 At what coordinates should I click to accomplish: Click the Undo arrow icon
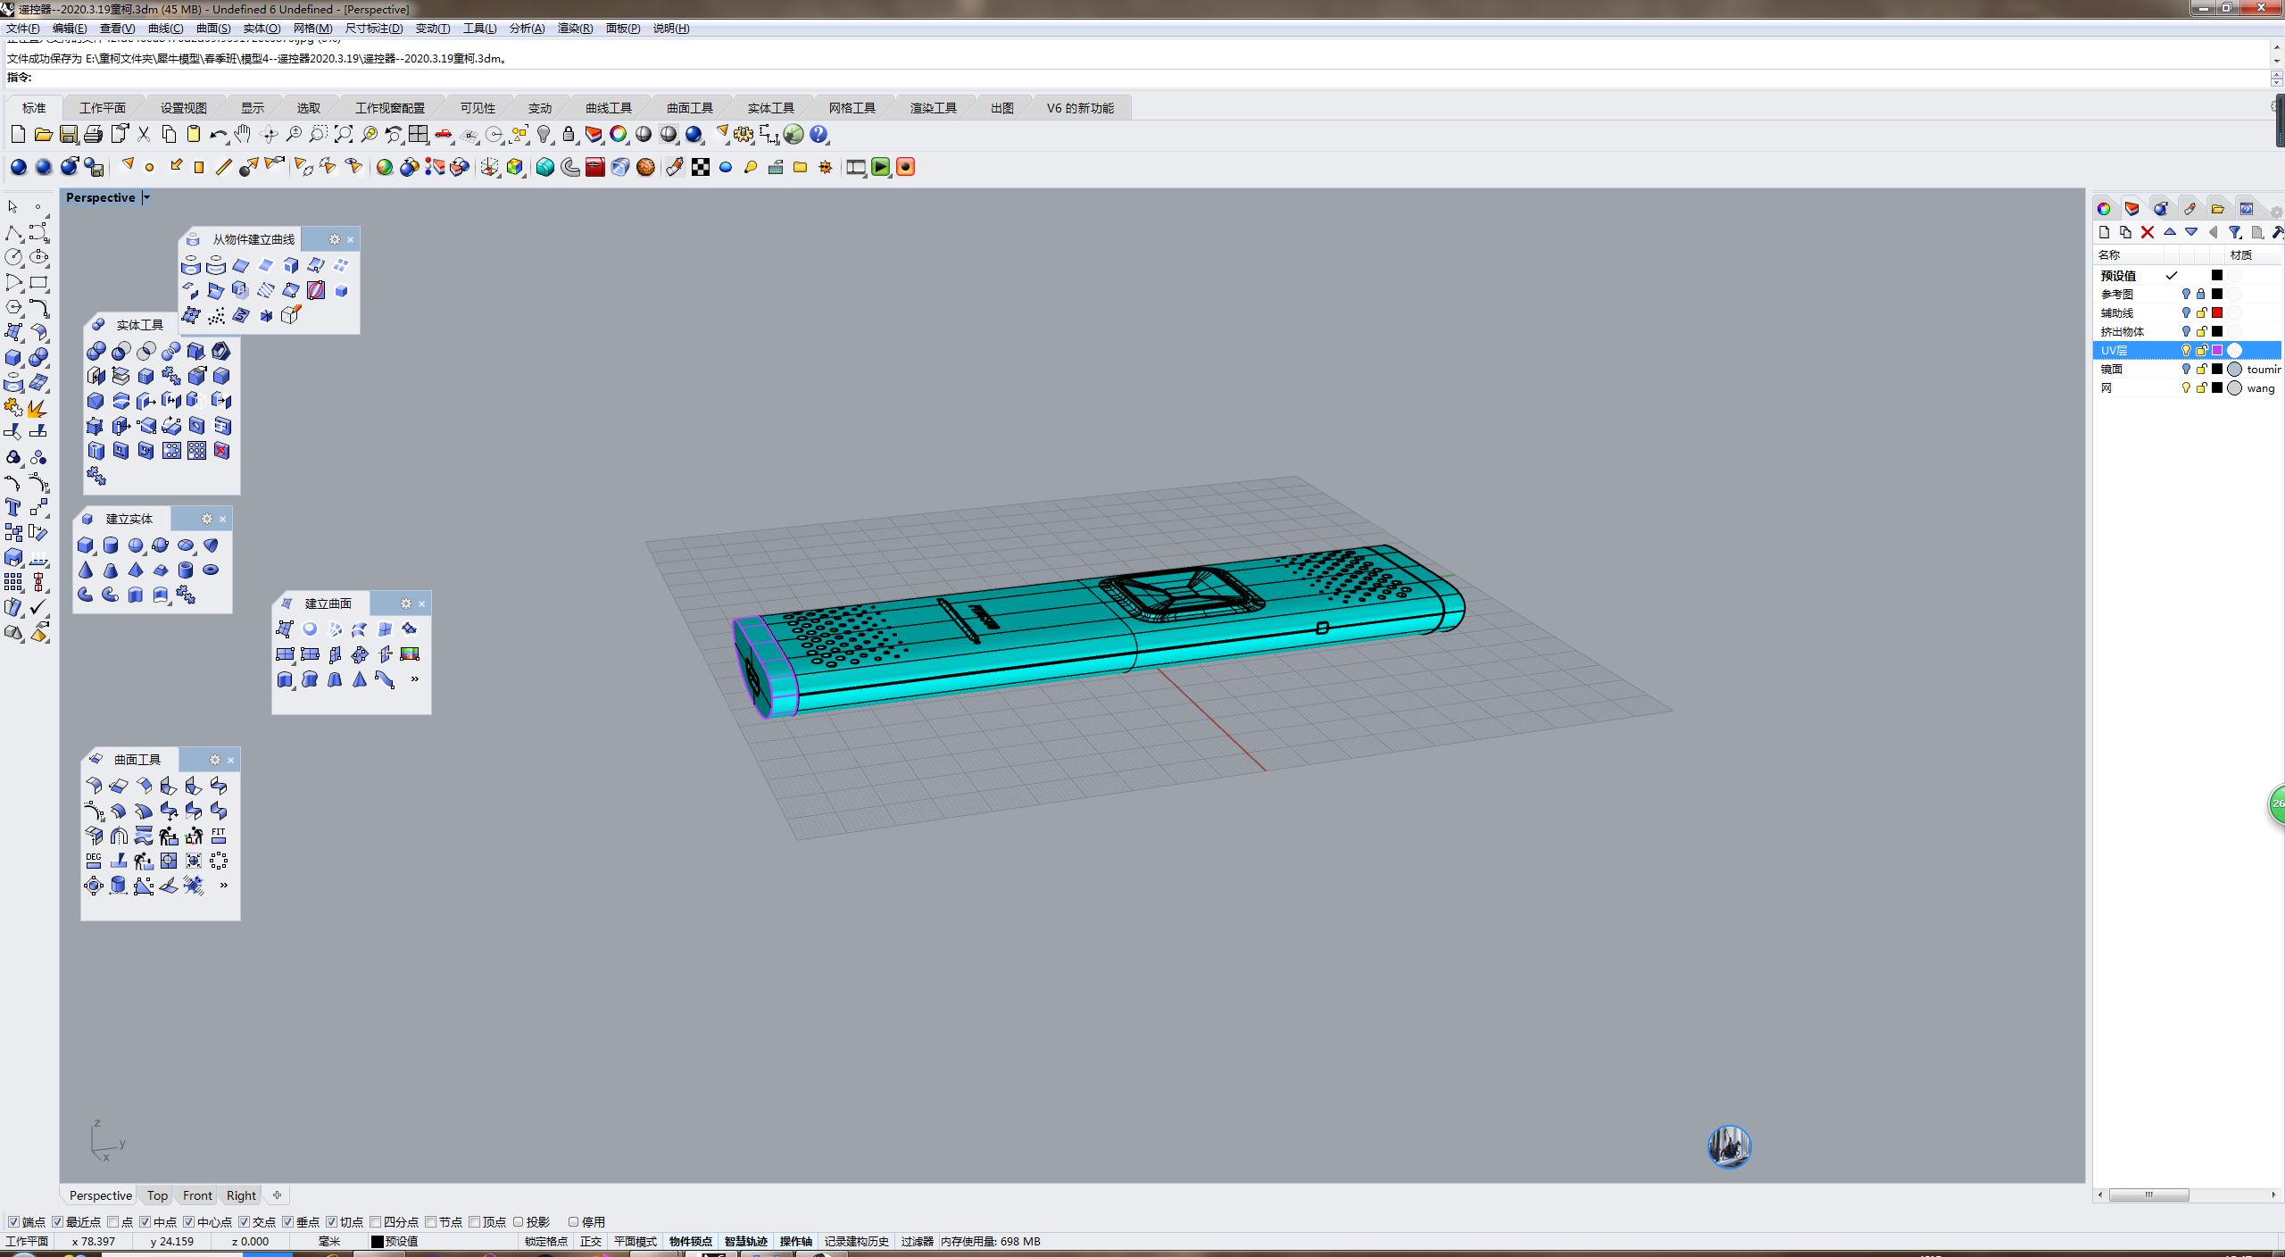pyautogui.click(x=217, y=135)
